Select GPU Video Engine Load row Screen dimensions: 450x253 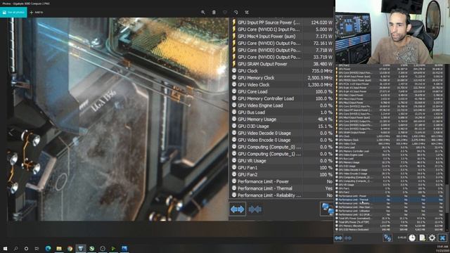pos(281,105)
